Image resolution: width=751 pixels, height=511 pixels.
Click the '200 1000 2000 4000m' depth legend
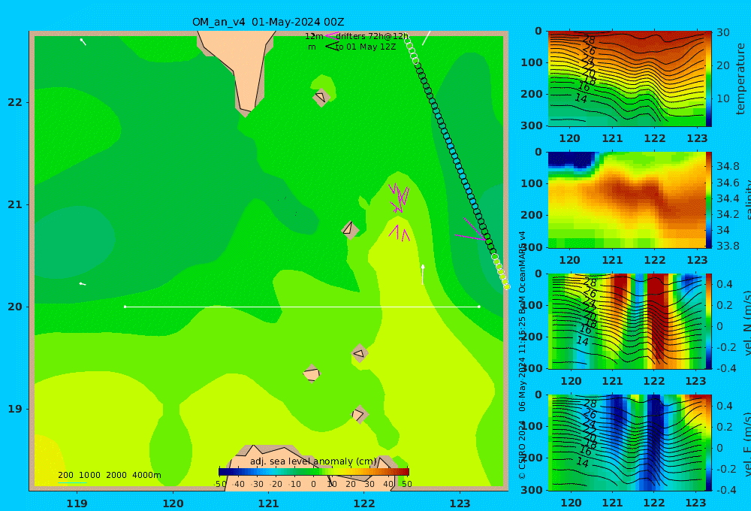click(x=109, y=475)
